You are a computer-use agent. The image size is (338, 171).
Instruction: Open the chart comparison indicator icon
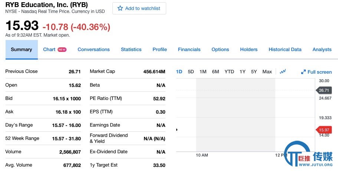point(283,71)
